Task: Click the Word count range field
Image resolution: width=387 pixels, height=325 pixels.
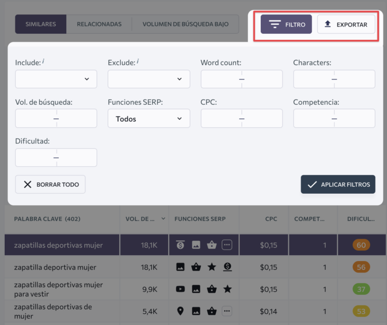Action: [241, 79]
